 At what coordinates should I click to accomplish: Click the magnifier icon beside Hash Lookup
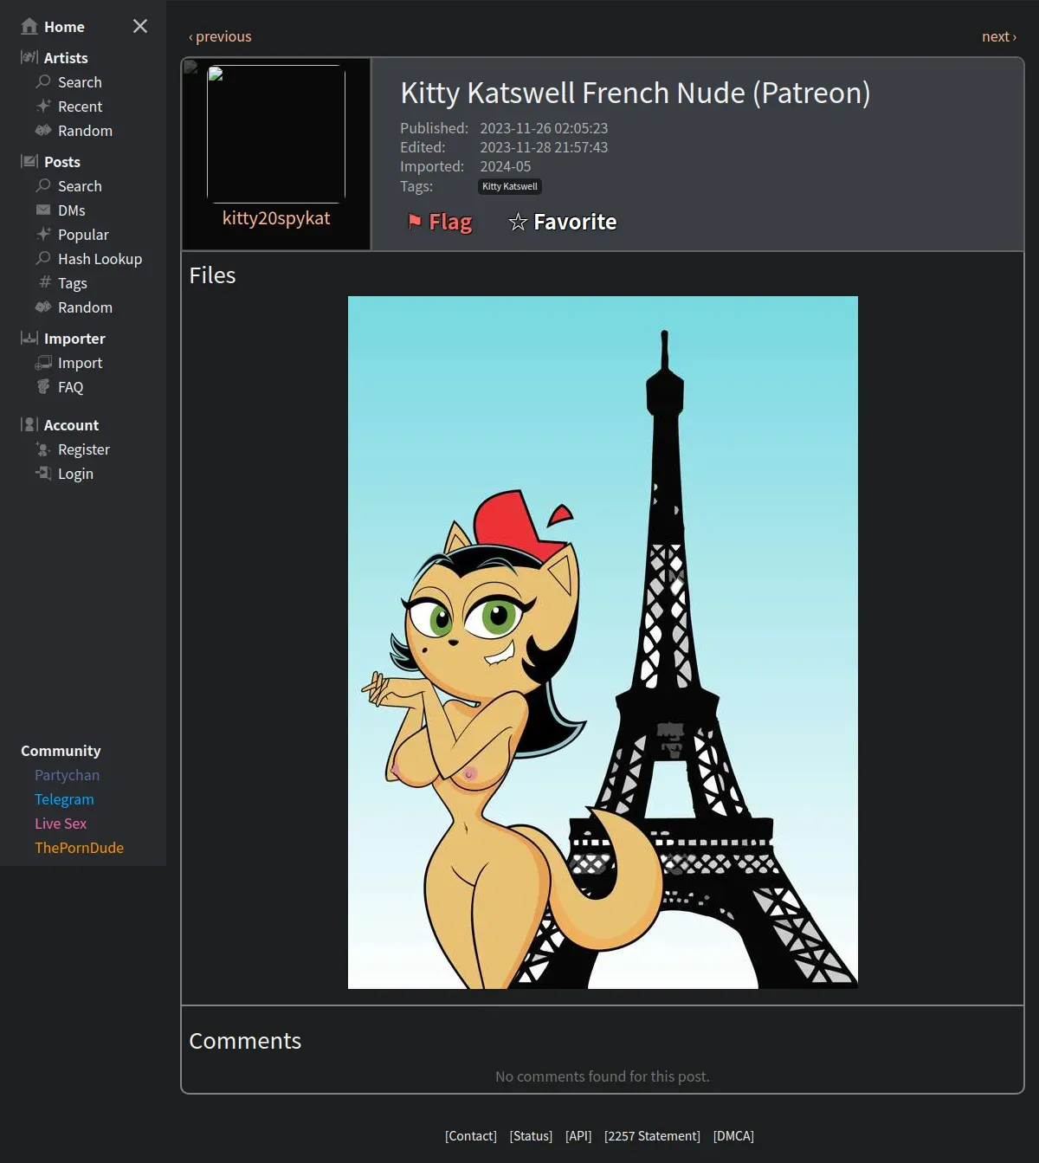(43, 258)
